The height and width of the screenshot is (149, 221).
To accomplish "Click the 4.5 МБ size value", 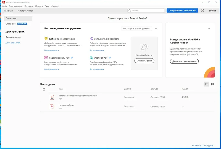I will coord(185,97).
